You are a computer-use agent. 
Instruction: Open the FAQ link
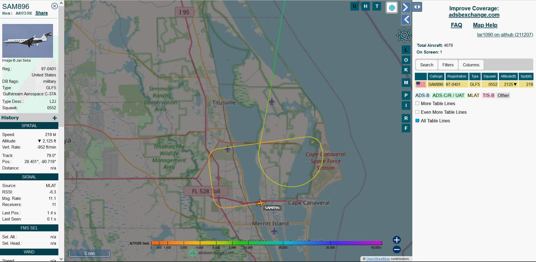(x=456, y=25)
